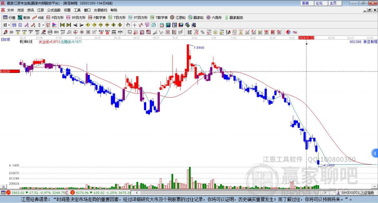
Task: Click the 主页 homepage button
Action: tap(335, 3)
